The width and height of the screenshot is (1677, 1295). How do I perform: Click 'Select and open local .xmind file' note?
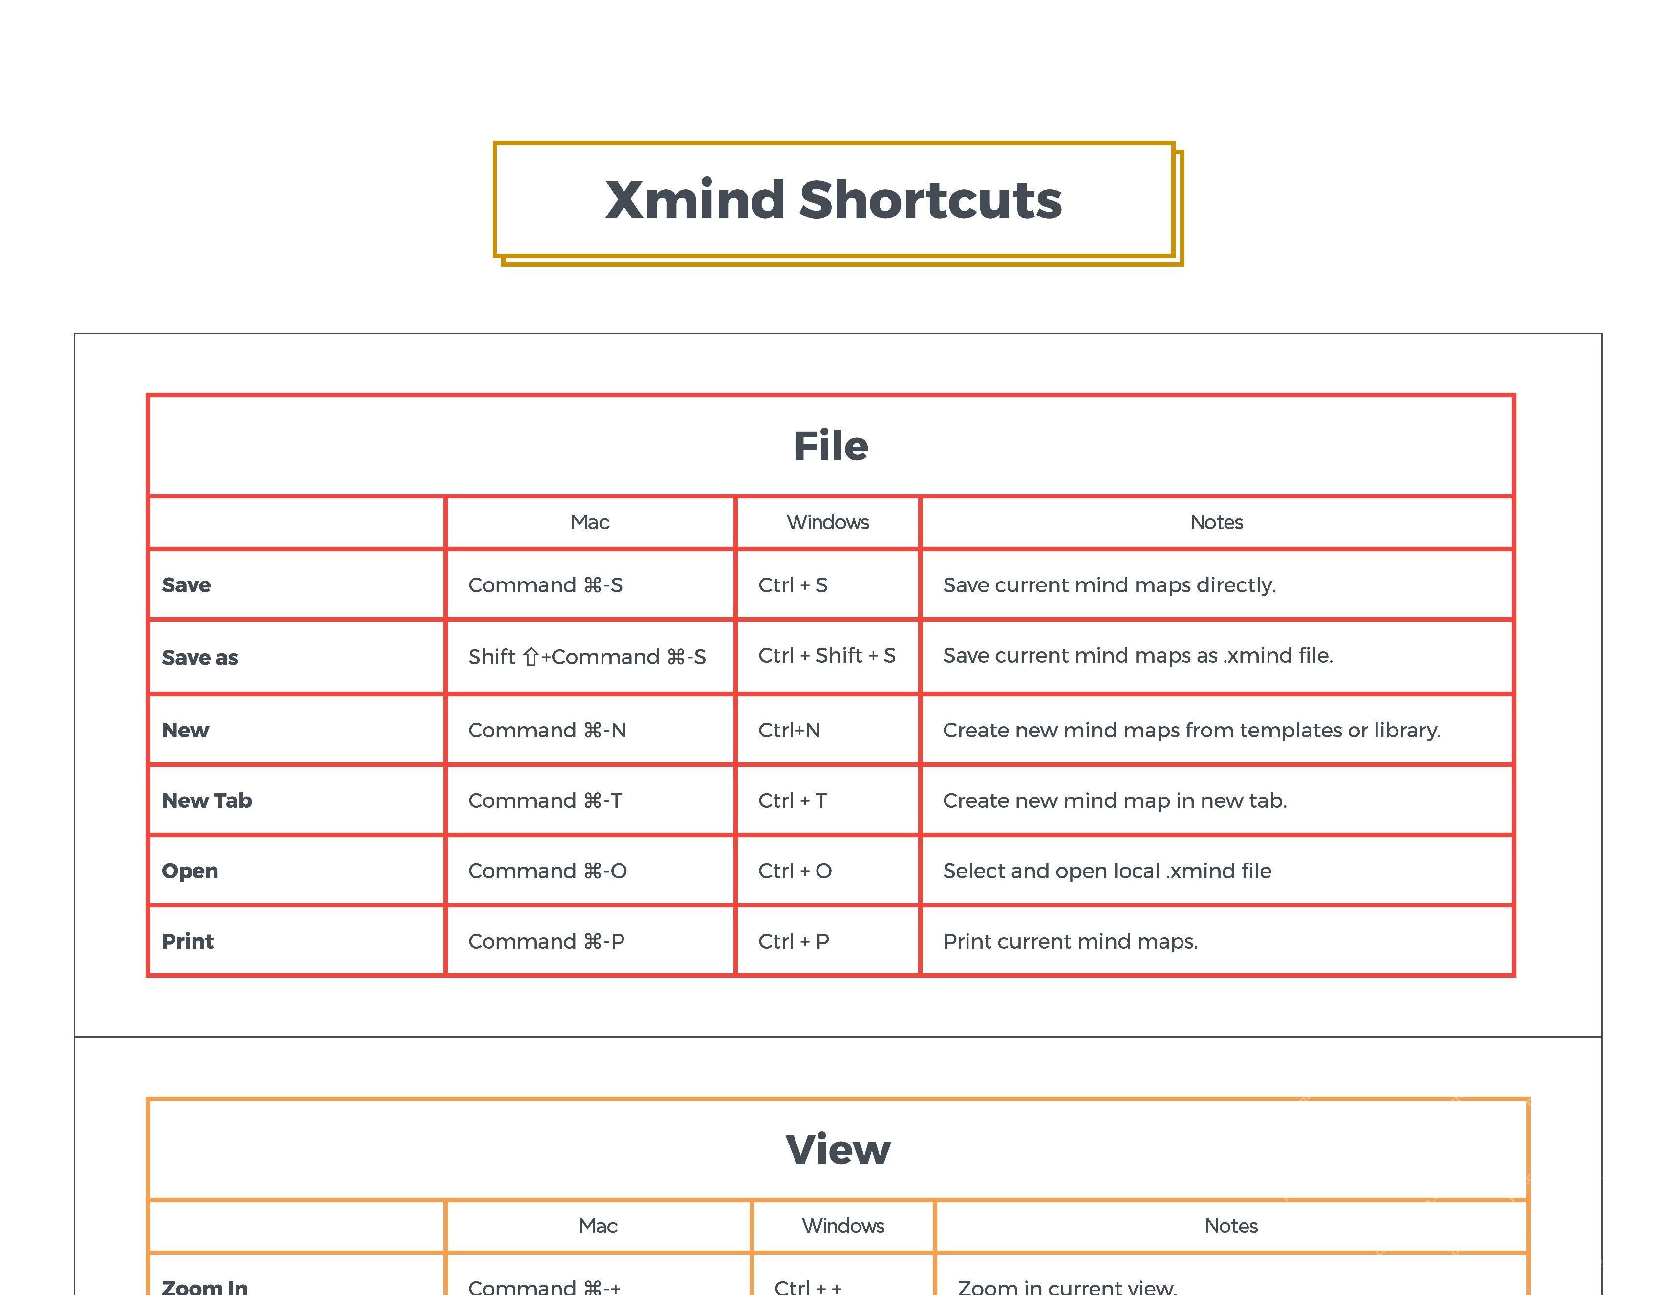pyautogui.click(x=1107, y=871)
